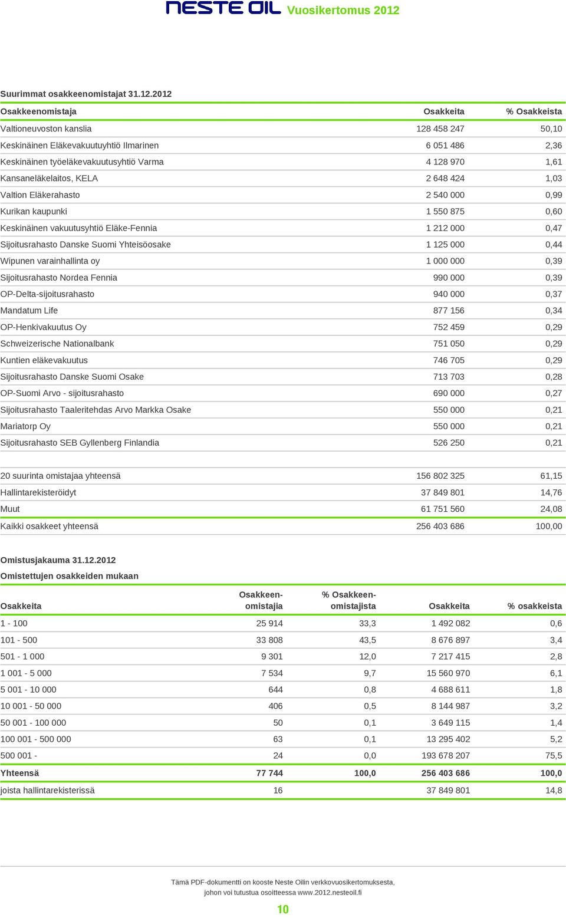Click subheading 'Omistettujen osakkeiden mukaan'
Viewport: 566px width, 918px height.
pos(70,576)
